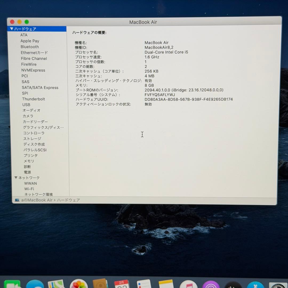Open SATA/SATA Express entry
The height and width of the screenshot is (288, 288).
tap(40, 88)
